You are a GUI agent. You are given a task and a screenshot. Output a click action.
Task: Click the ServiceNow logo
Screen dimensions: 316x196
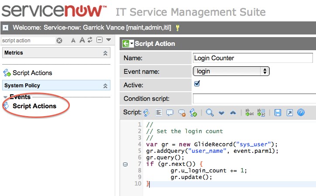point(54,11)
